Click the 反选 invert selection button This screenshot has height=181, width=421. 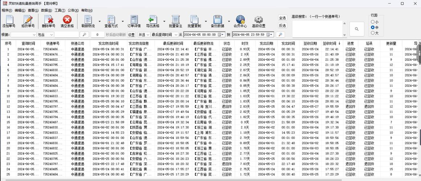tap(283, 26)
